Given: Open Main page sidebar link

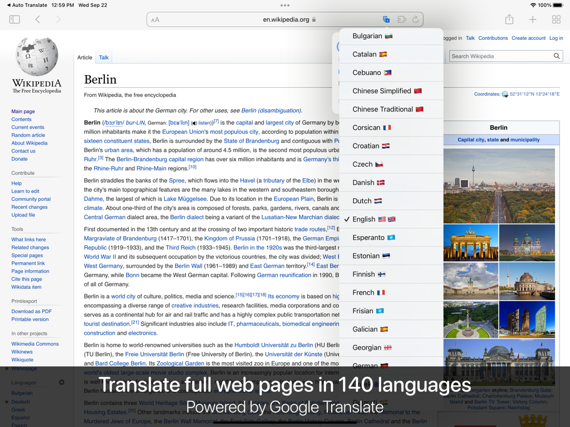Looking at the screenshot, I should click(x=23, y=112).
